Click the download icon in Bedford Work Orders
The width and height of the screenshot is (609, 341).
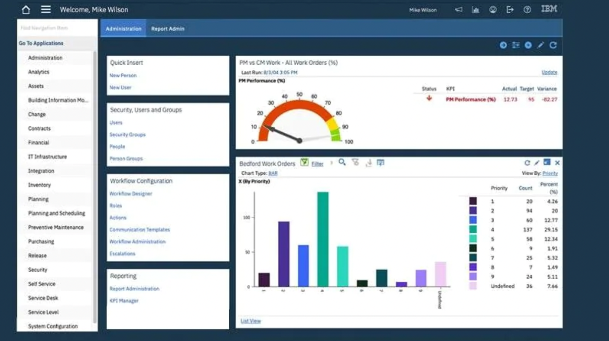[369, 163]
